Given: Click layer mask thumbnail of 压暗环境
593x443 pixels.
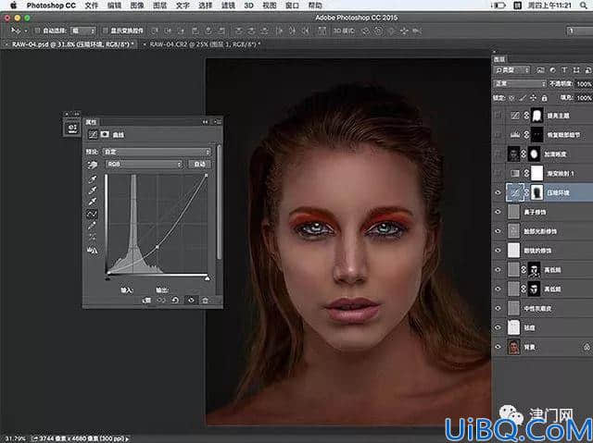Looking at the screenshot, I should (x=536, y=192).
